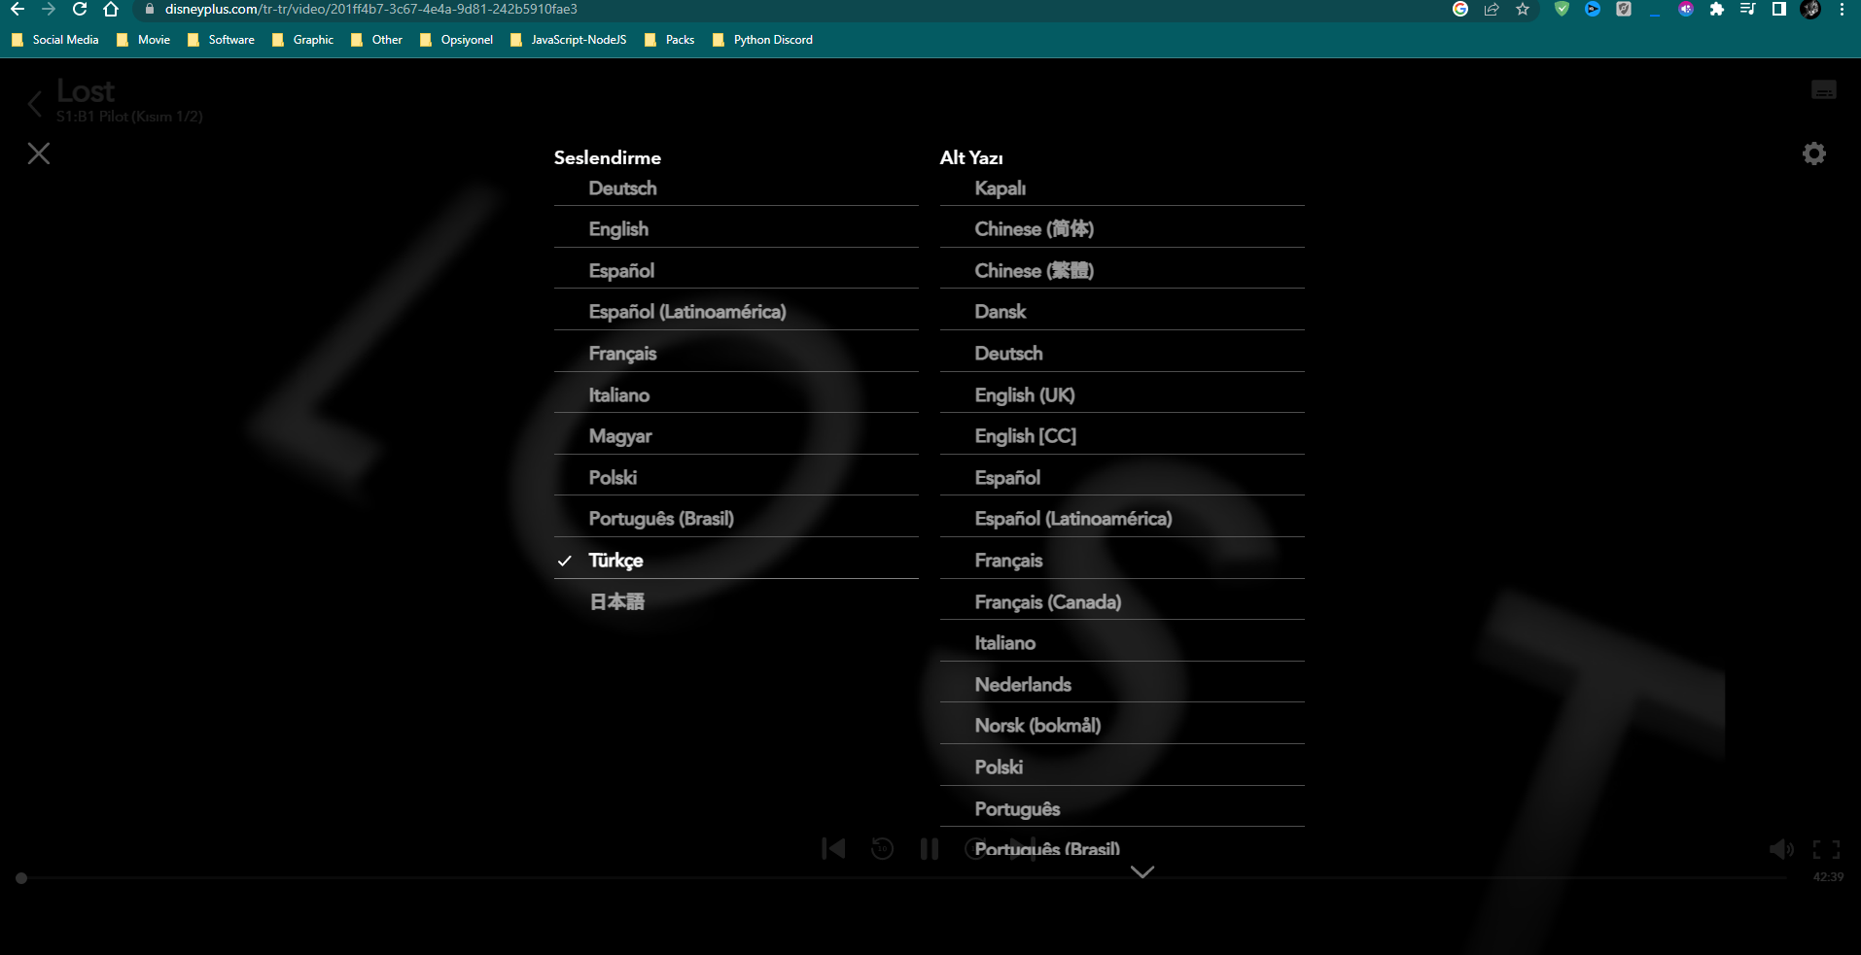Bookmark this page with the star

pos(1523,9)
